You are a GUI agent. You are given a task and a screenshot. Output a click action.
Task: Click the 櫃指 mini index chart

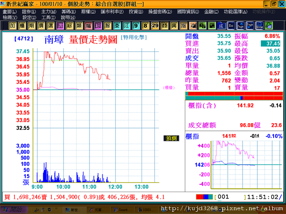(x=247, y=165)
